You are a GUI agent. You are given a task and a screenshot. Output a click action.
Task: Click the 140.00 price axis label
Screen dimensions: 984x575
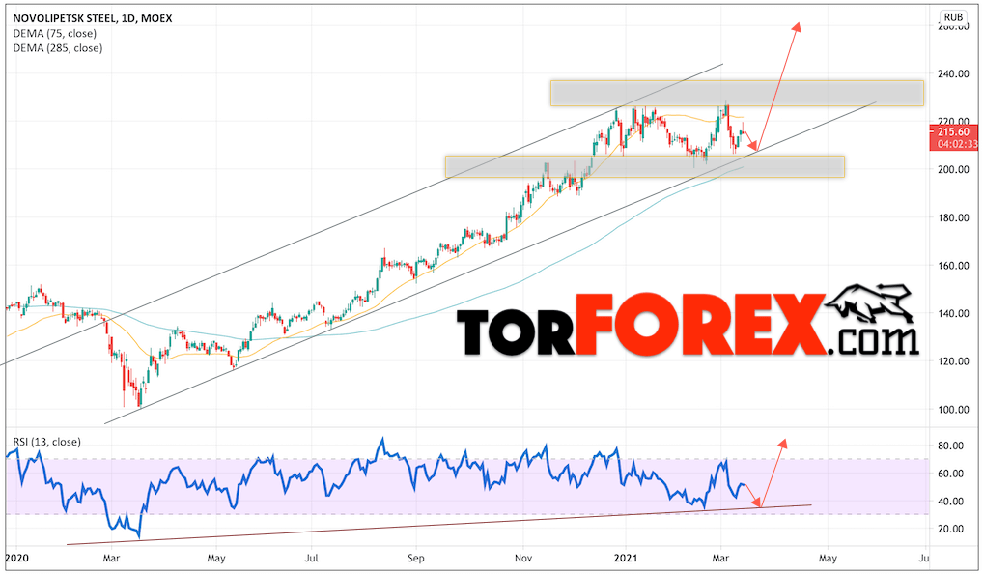(953, 313)
